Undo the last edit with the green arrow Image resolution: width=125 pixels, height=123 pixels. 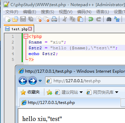click(91, 19)
